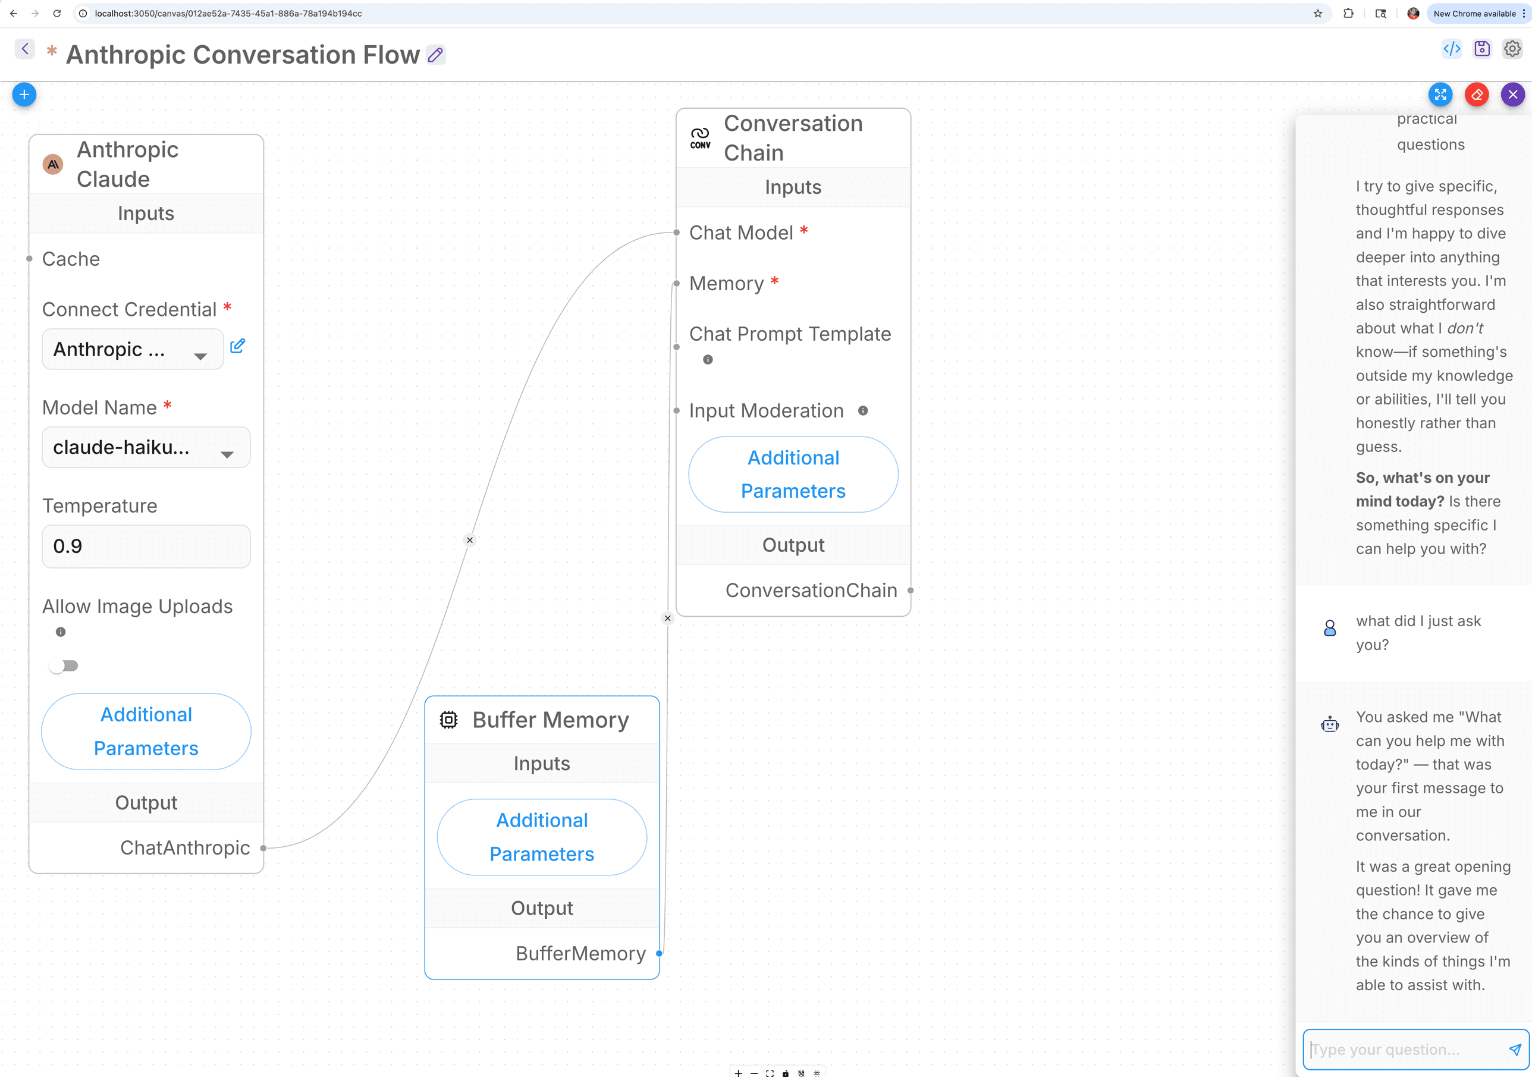Toggle canvas interactivity lock
The width and height of the screenshot is (1532, 1077).
(786, 1073)
